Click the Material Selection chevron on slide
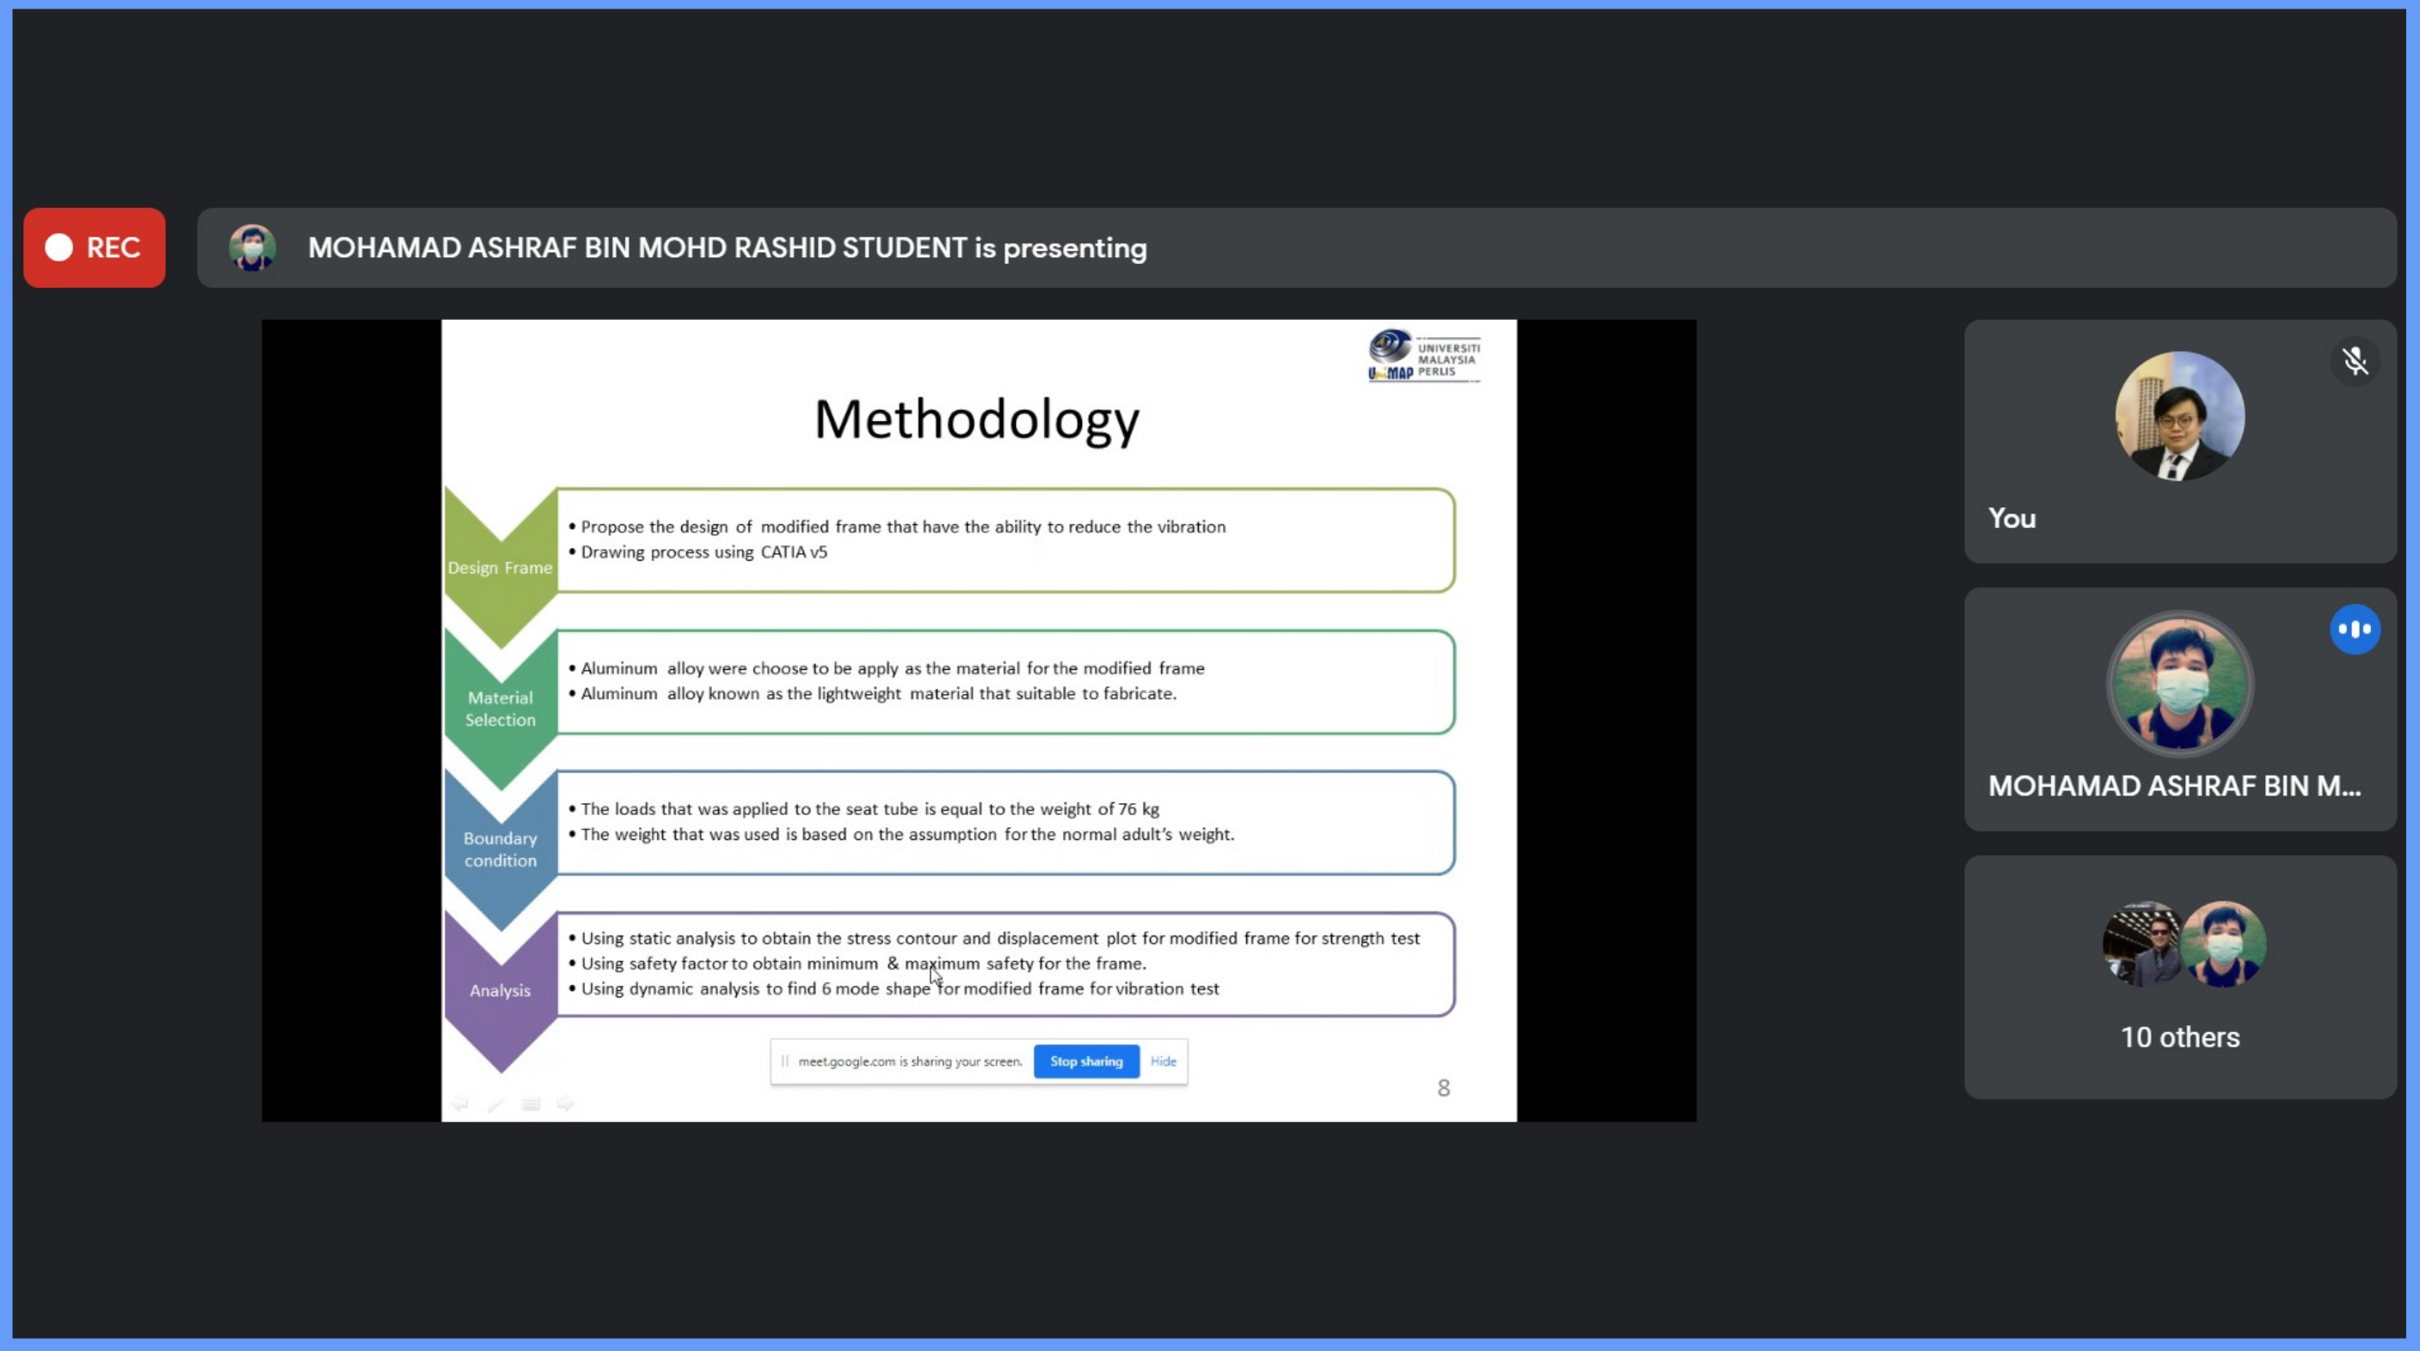The image size is (2420, 1351). coord(500,709)
